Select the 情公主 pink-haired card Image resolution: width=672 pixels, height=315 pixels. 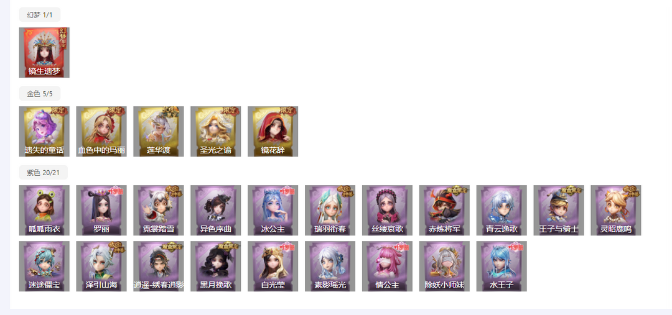pyautogui.click(x=387, y=266)
